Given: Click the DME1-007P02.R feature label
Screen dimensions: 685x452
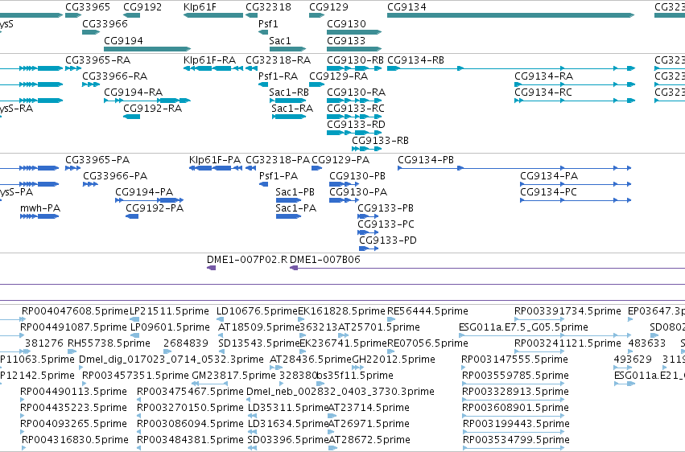Looking at the screenshot, I should point(247,260).
